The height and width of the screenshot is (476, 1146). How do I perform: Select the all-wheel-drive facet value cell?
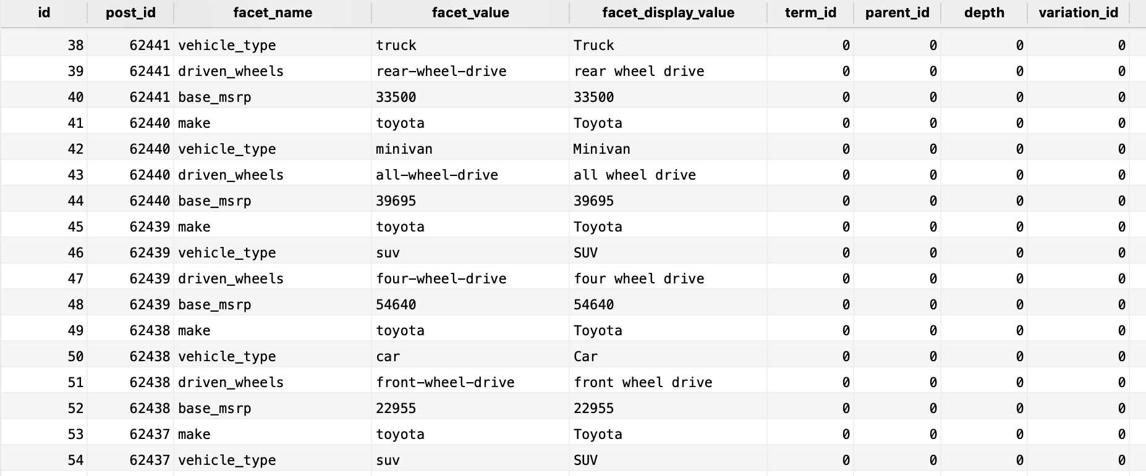[x=437, y=175]
